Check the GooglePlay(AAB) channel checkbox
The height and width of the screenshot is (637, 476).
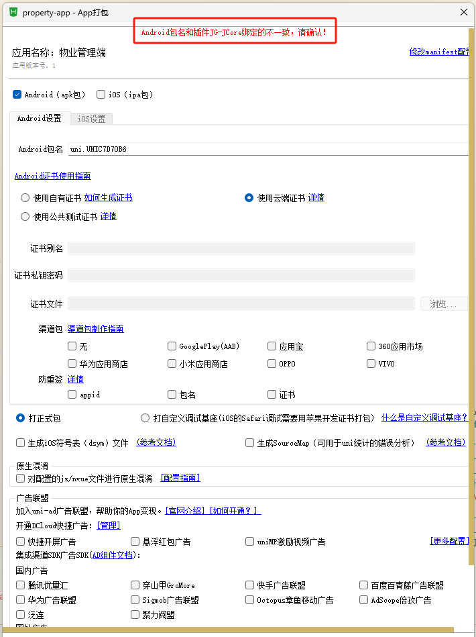point(172,346)
